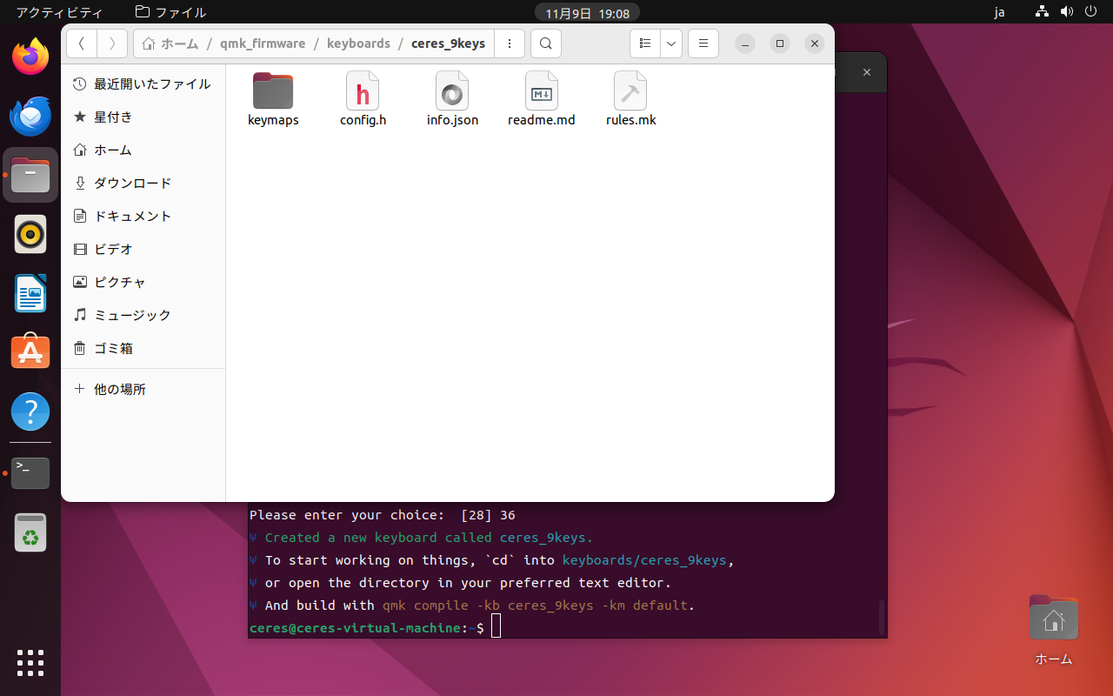
Task: Open 他の場所 in sidebar
Action: tap(143, 389)
